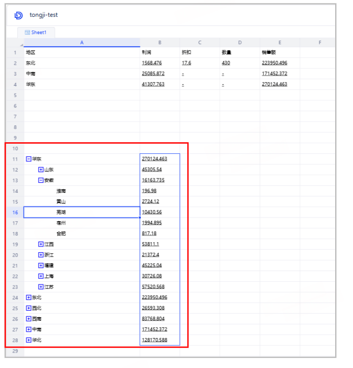This screenshot has height=368, width=353.
Task: Click the plus icon beside 西南
Action: (x=29, y=318)
